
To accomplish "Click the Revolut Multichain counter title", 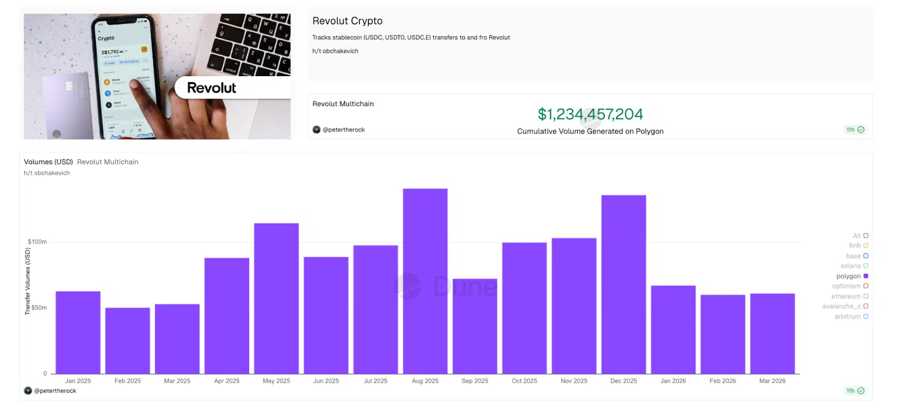I will pyautogui.click(x=343, y=104).
